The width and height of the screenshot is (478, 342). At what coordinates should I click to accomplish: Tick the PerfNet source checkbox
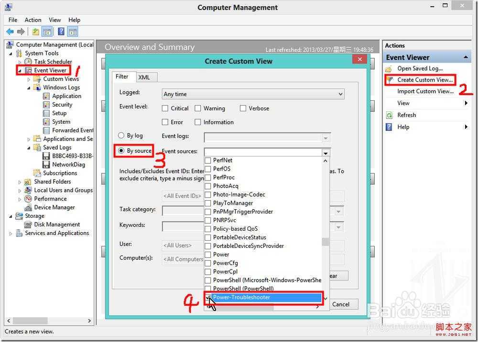(208, 160)
